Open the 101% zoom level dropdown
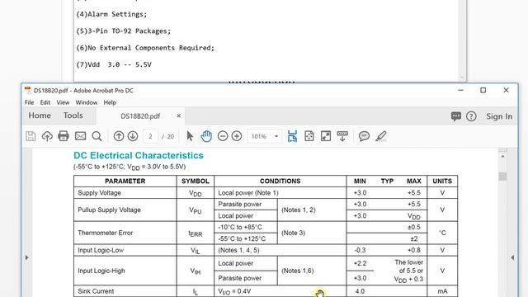528x297 pixels. [276, 136]
